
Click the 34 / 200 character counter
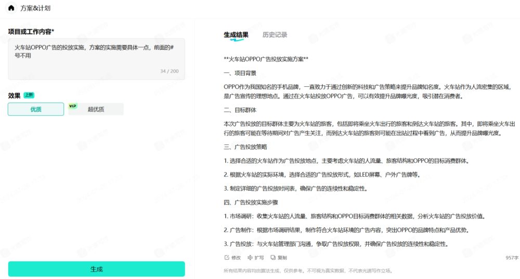(x=170, y=71)
